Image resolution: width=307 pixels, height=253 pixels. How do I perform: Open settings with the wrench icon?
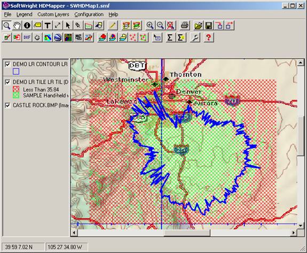[195, 37]
